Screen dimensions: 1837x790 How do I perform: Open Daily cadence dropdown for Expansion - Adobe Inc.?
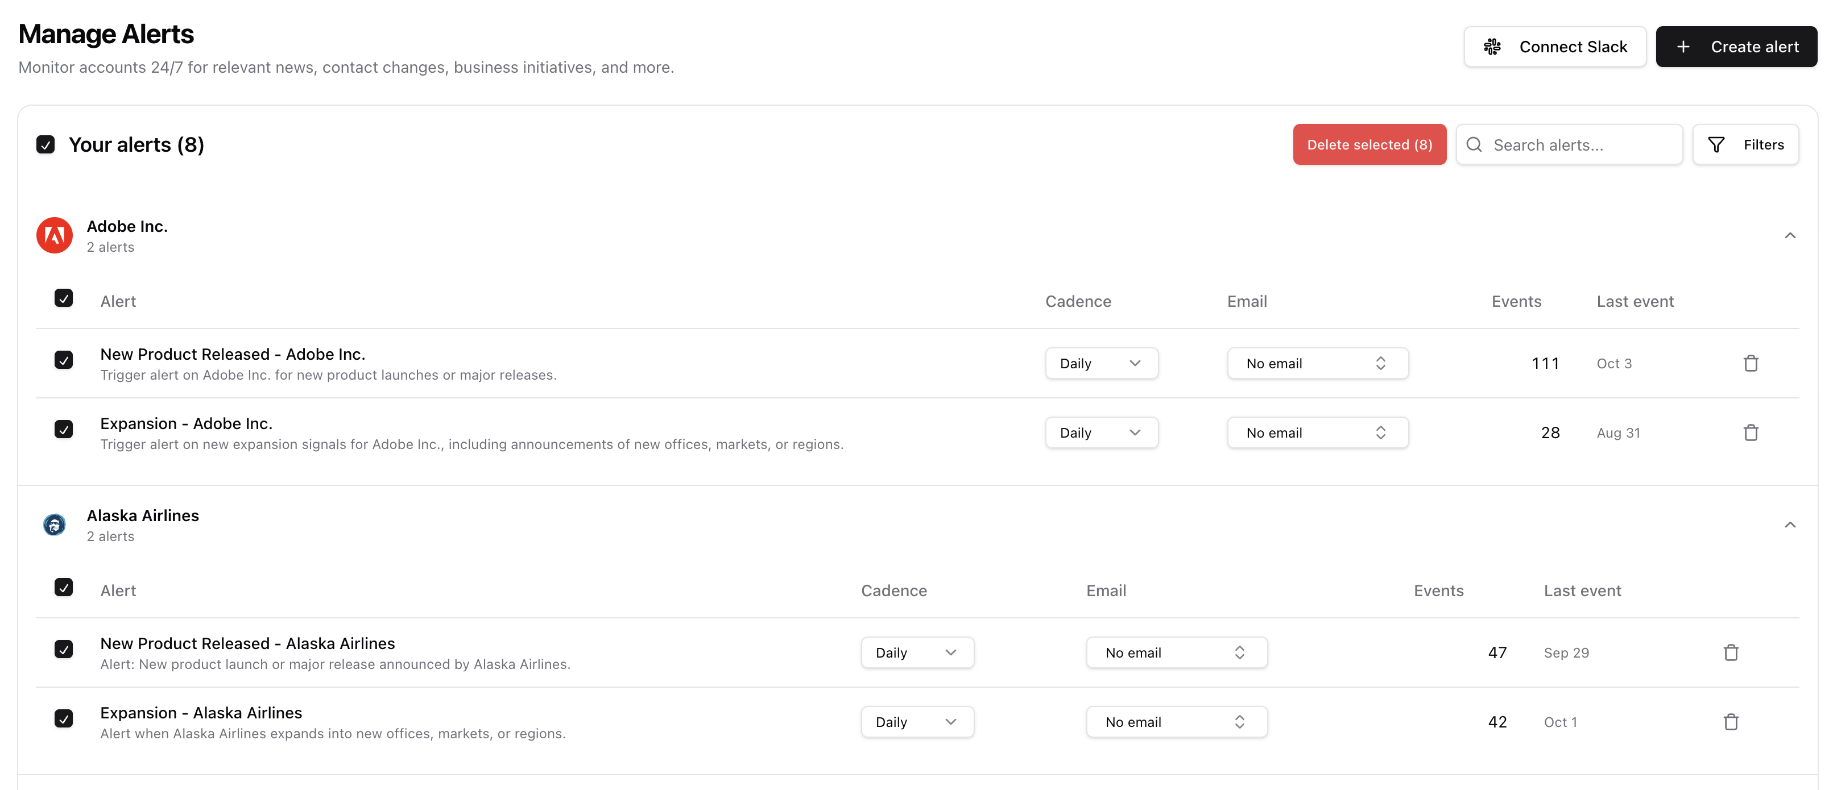pos(1101,433)
